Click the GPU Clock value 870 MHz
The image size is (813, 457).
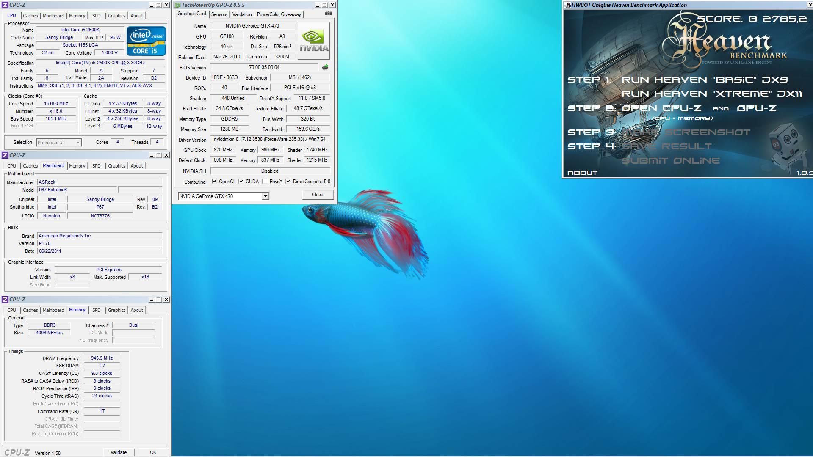click(x=223, y=150)
